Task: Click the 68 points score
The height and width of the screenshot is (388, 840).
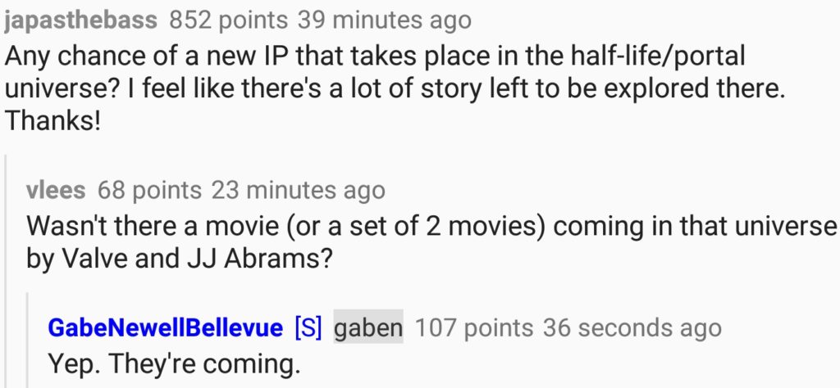Action: (x=148, y=191)
